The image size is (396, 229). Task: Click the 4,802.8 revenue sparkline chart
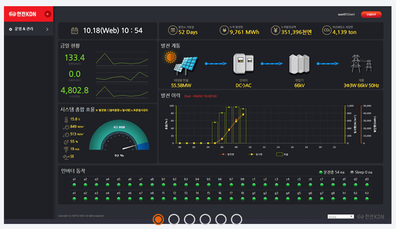[122, 91]
